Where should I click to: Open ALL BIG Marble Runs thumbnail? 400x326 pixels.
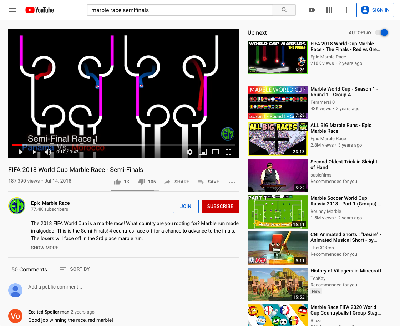click(278, 139)
